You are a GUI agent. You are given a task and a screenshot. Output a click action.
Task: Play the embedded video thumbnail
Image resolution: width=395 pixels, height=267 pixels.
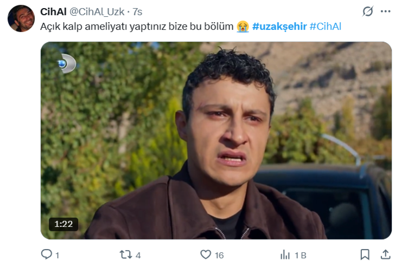coord(216,140)
